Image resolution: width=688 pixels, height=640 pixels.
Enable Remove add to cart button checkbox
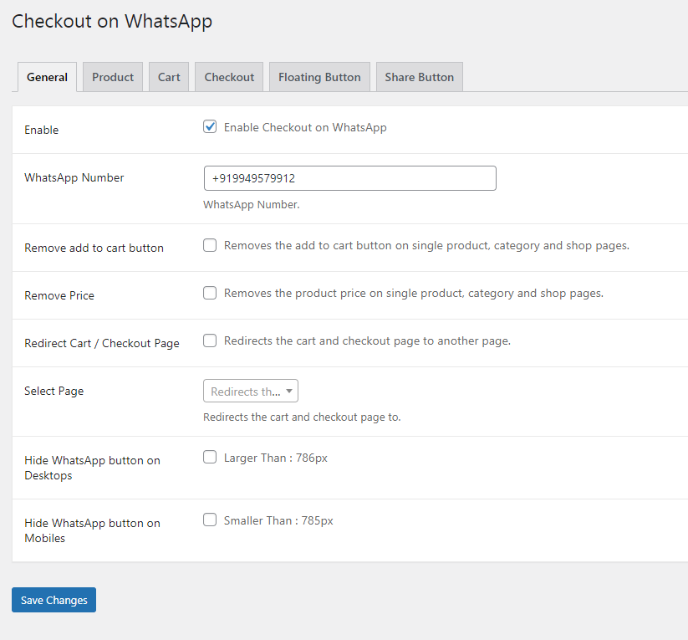click(x=210, y=245)
